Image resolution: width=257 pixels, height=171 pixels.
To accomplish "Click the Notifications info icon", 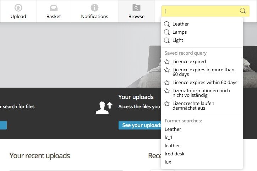I will tap(94, 8).
